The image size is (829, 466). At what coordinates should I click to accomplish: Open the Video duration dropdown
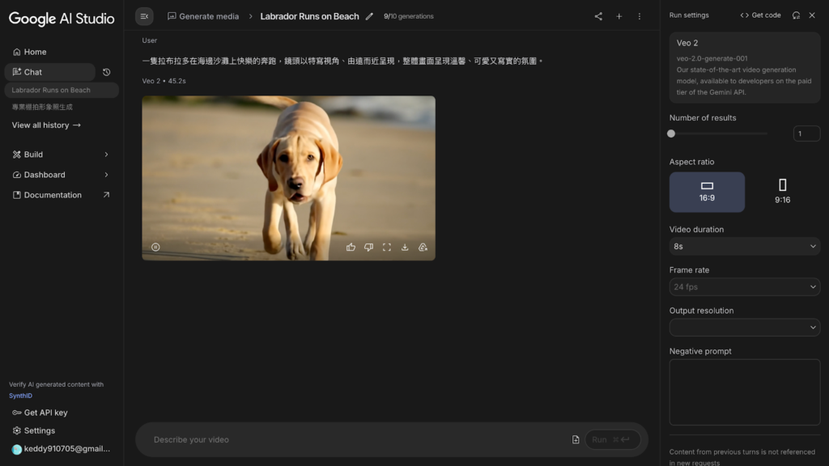pos(744,246)
